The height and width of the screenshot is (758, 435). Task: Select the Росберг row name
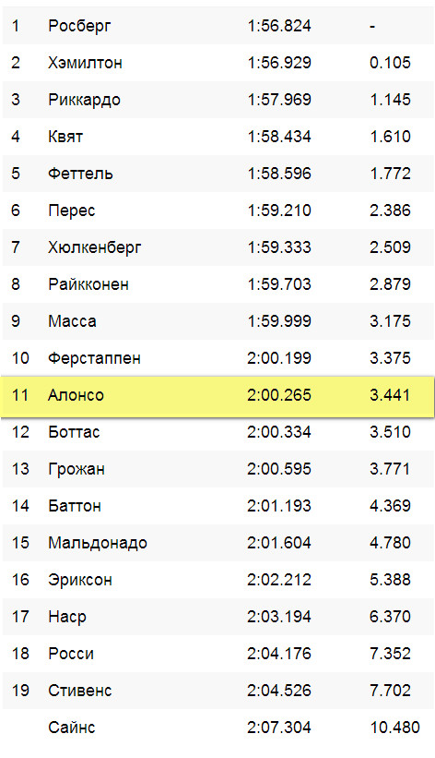click(x=79, y=26)
